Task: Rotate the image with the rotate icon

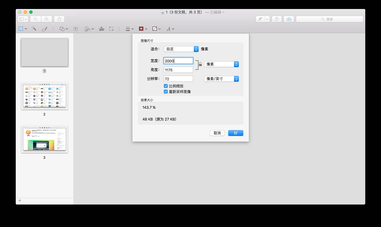Action: click(x=277, y=19)
